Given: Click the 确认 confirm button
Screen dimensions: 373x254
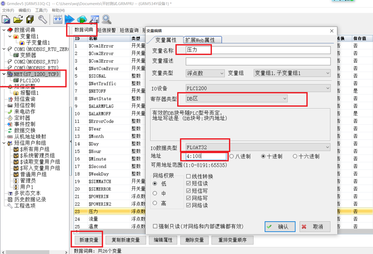Looking at the screenshot, I should pyautogui.click(x=280, y=227).
